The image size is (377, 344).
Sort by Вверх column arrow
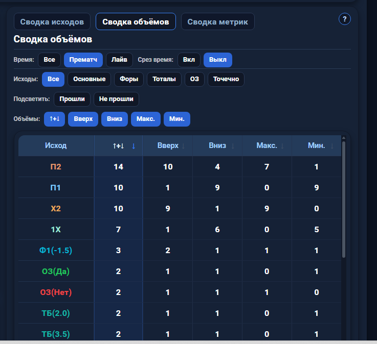184,146
